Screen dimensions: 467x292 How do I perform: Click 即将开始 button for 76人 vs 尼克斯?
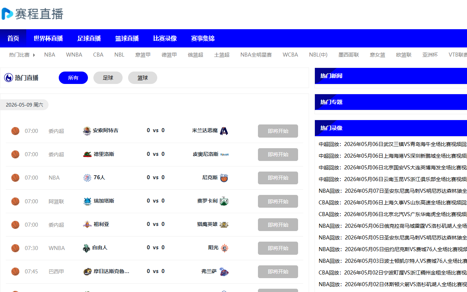click(278, 178)
